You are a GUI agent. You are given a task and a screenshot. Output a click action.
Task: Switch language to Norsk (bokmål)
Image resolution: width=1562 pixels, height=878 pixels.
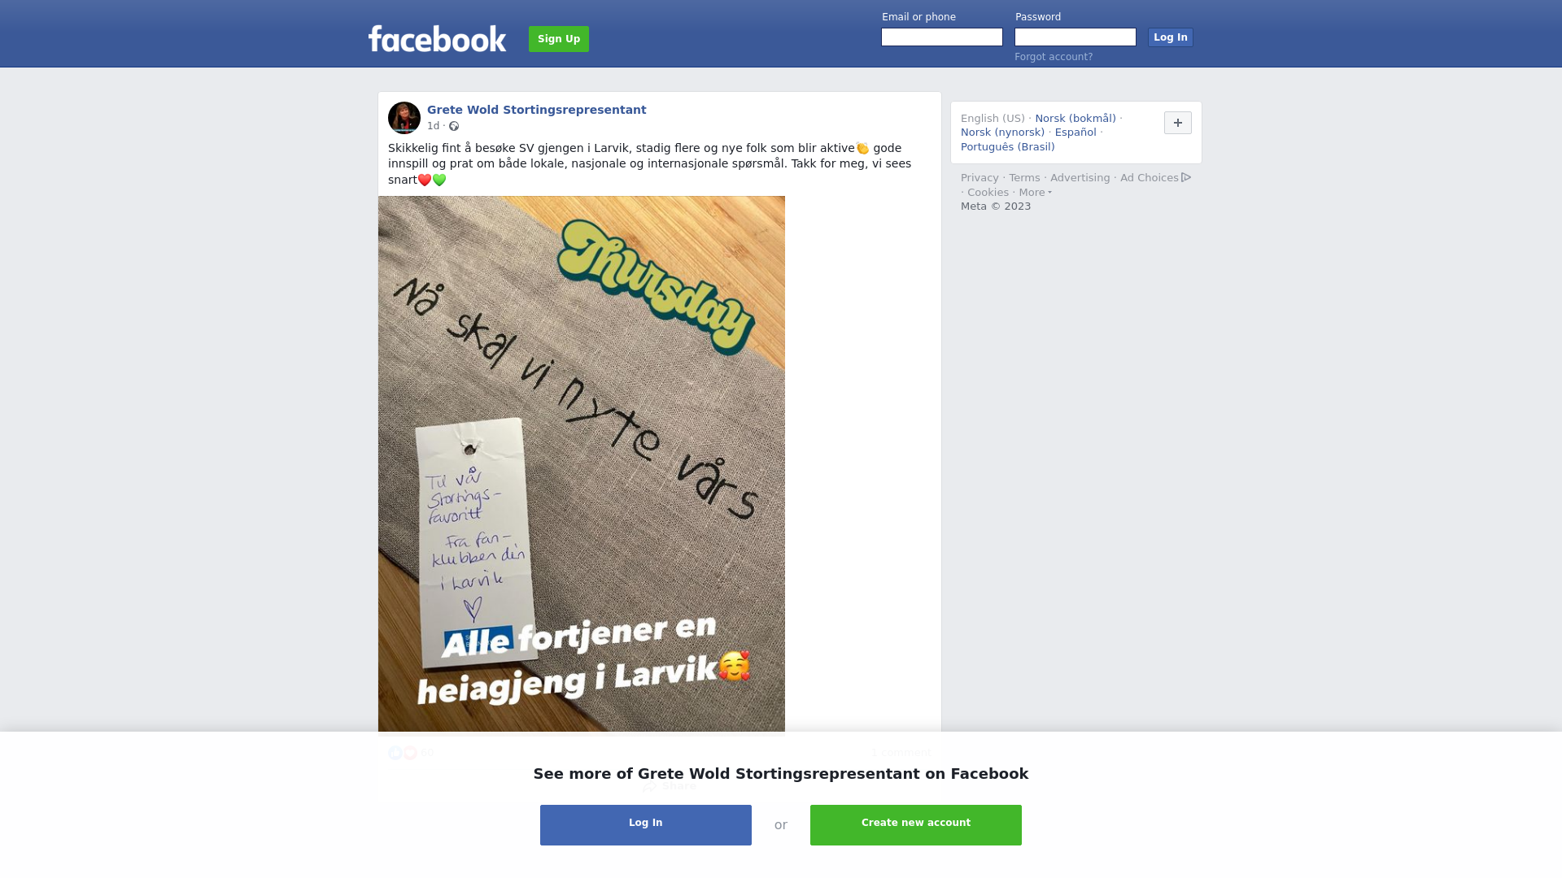tap(1076, 119)
